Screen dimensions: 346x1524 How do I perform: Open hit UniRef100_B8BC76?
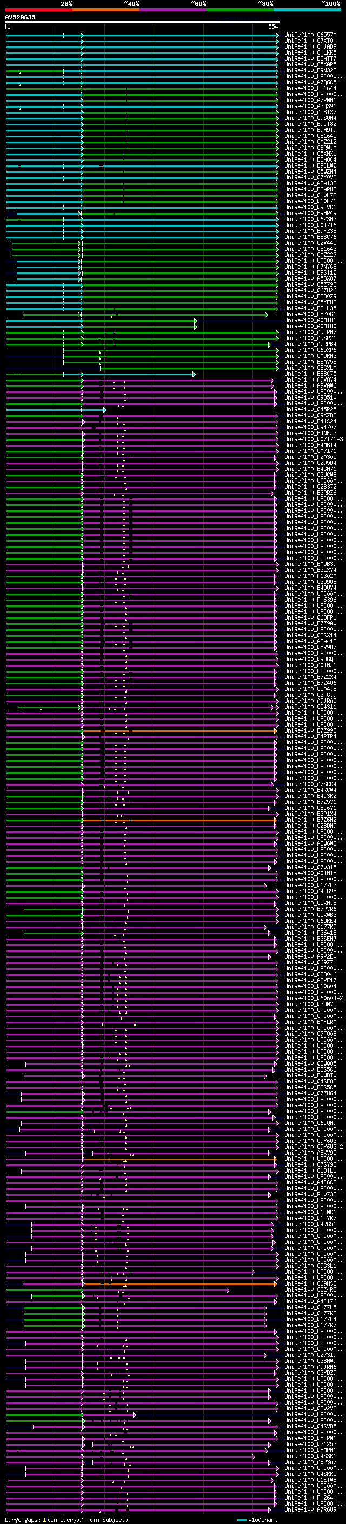310,237
